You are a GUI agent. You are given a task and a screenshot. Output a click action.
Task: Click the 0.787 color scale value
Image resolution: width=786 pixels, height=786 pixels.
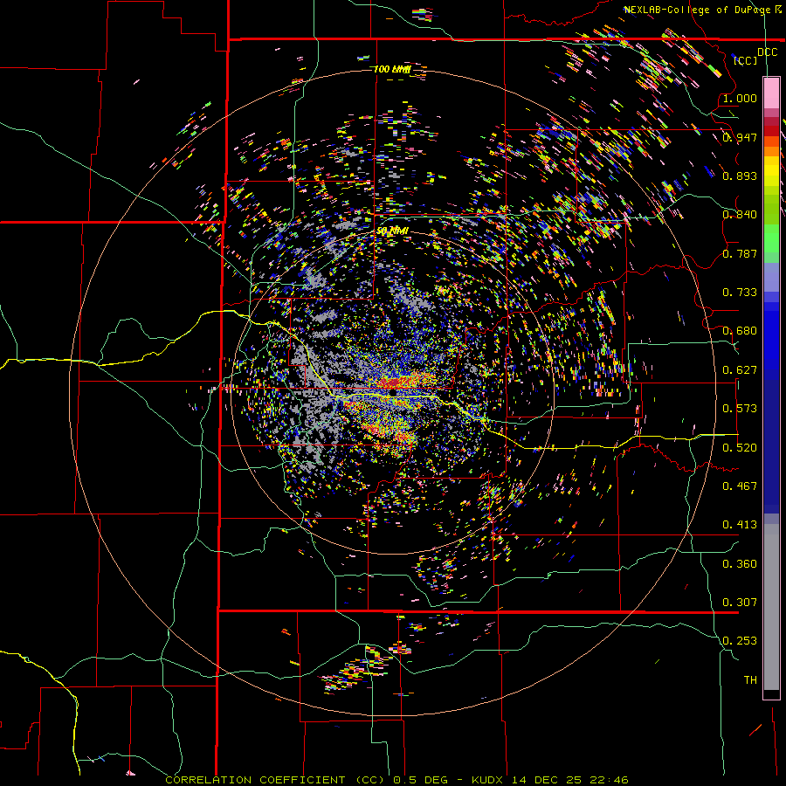click(740, 253)
